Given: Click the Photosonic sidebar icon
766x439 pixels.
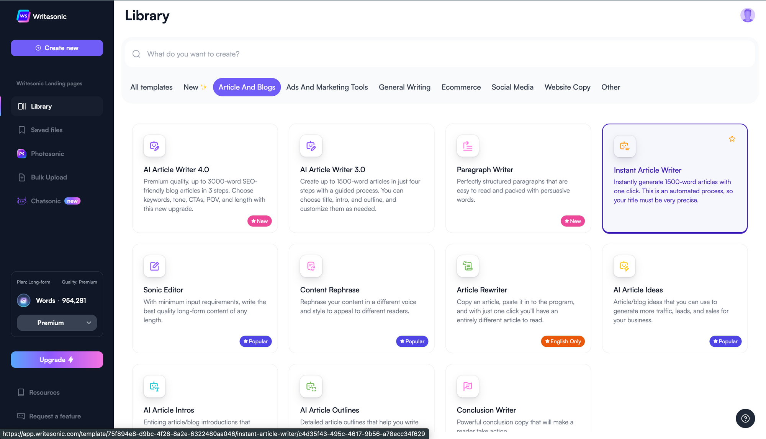Looking at the screenshot, I should point(22,154).
